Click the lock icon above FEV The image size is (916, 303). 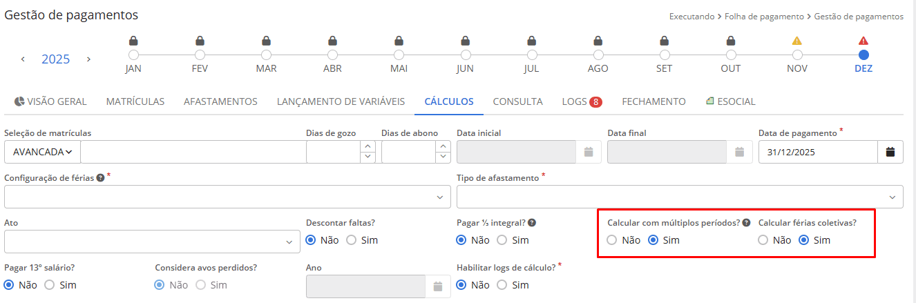pos(200,40)
